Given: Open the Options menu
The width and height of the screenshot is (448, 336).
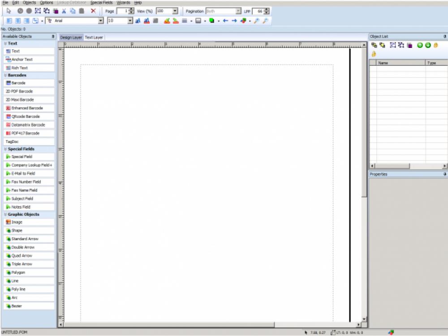Looking at the screenshot, I should point(46,2).
